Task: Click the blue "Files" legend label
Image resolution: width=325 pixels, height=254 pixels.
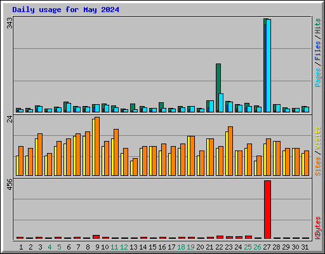Action: pos(318,51)
